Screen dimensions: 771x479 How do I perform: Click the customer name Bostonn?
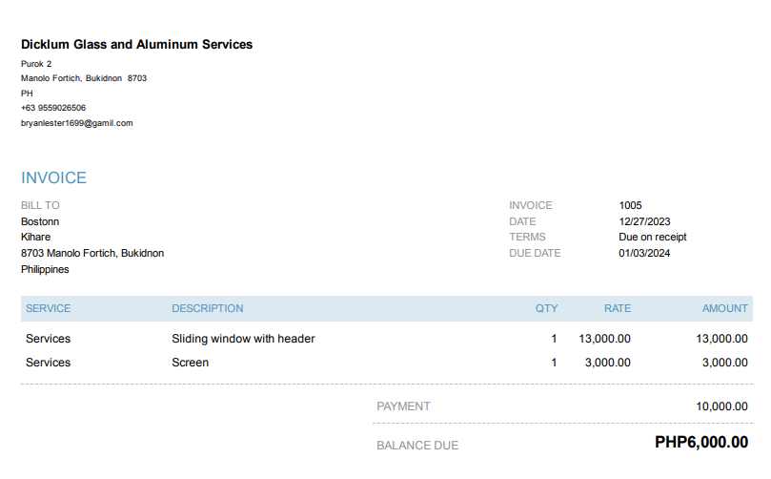click(40, 221)
